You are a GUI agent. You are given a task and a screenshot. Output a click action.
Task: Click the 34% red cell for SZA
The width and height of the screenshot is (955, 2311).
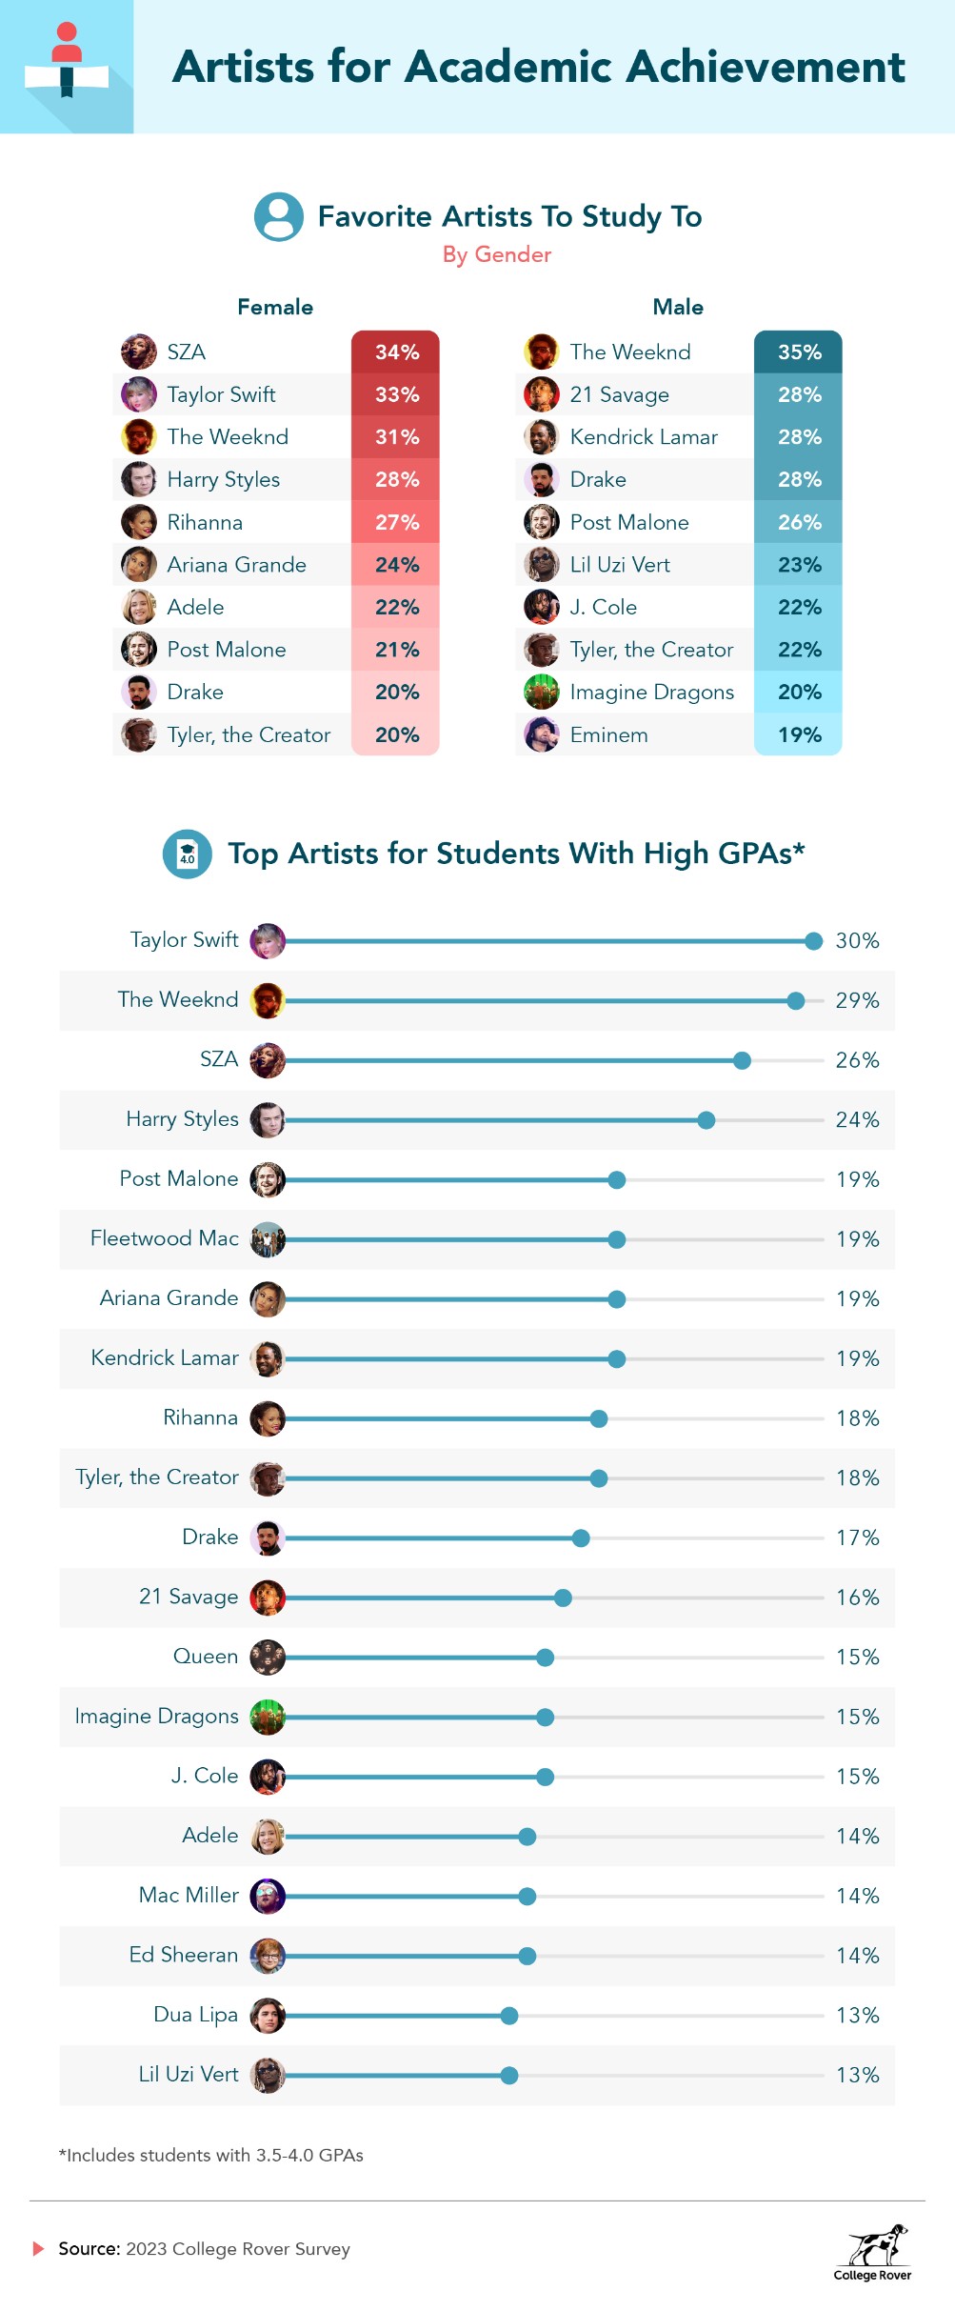coord(396,352)
